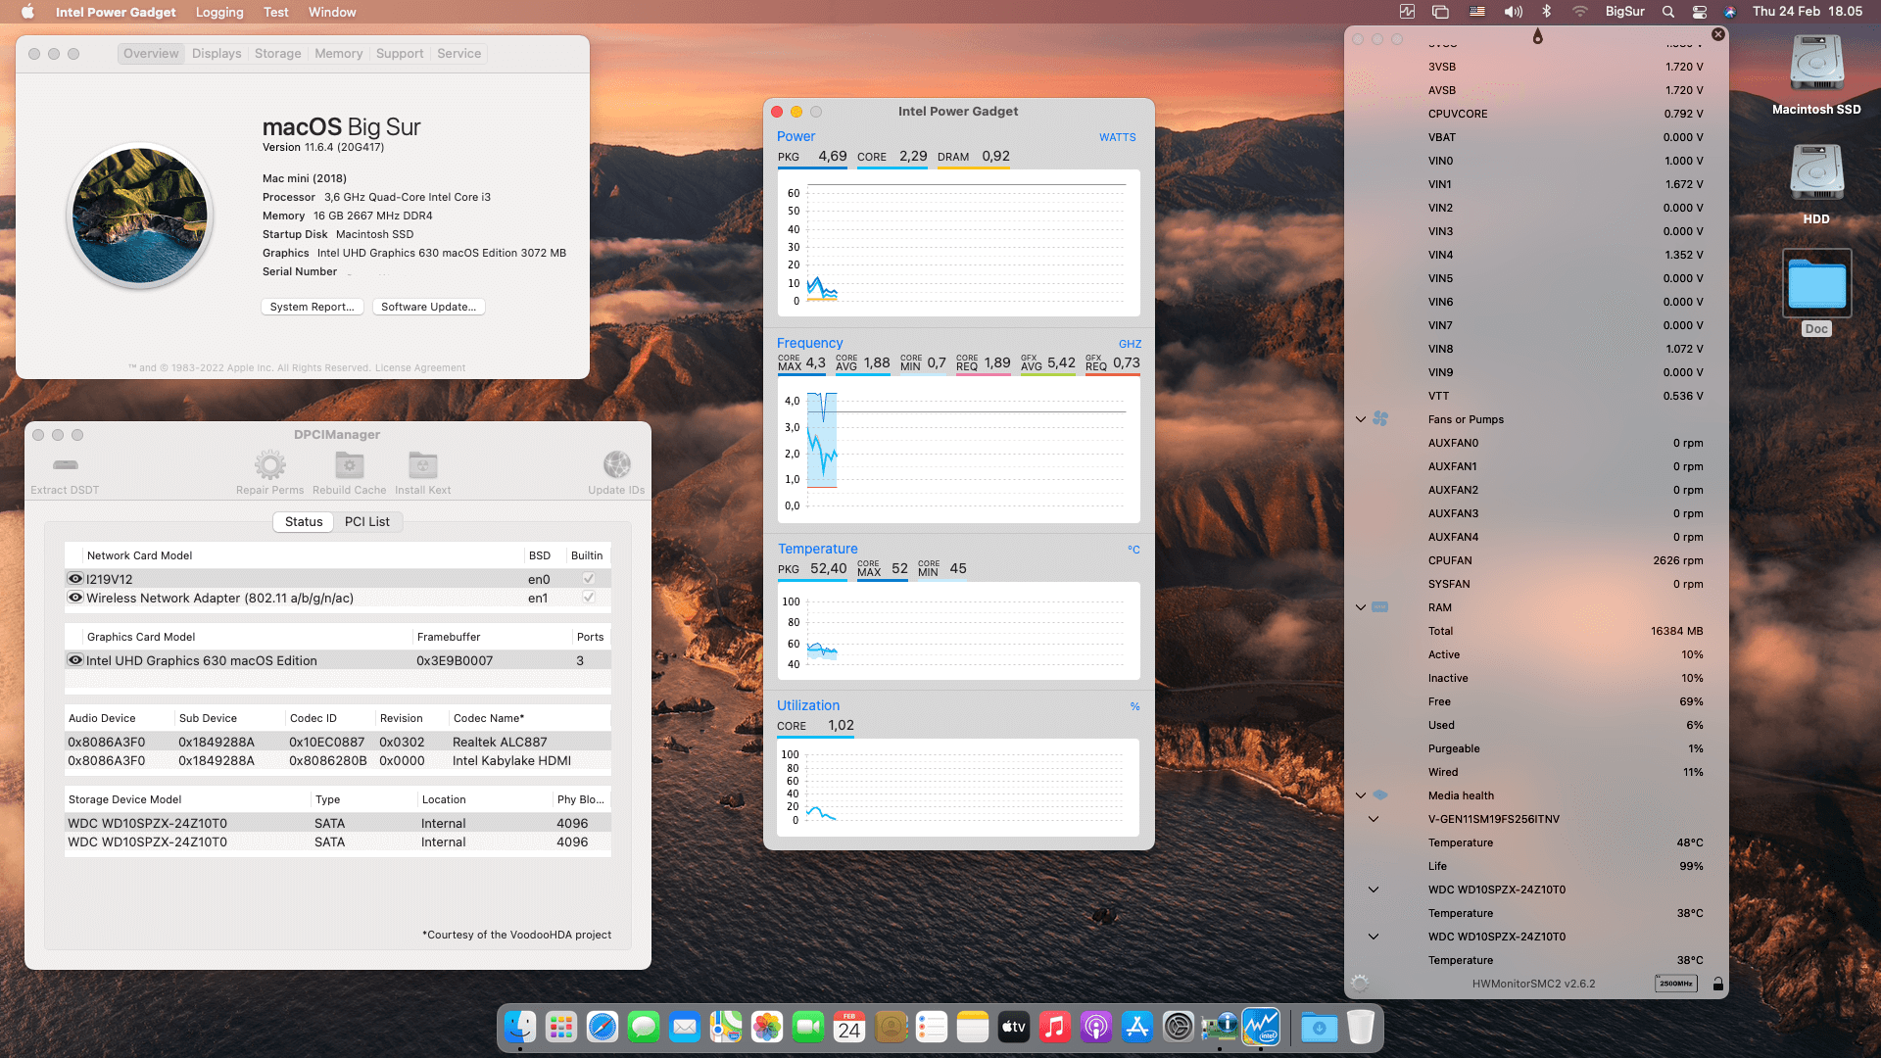Click eye icon beside Wireless Network Adapter
Screen dimensions: 1881x1058
coord(75,597)
